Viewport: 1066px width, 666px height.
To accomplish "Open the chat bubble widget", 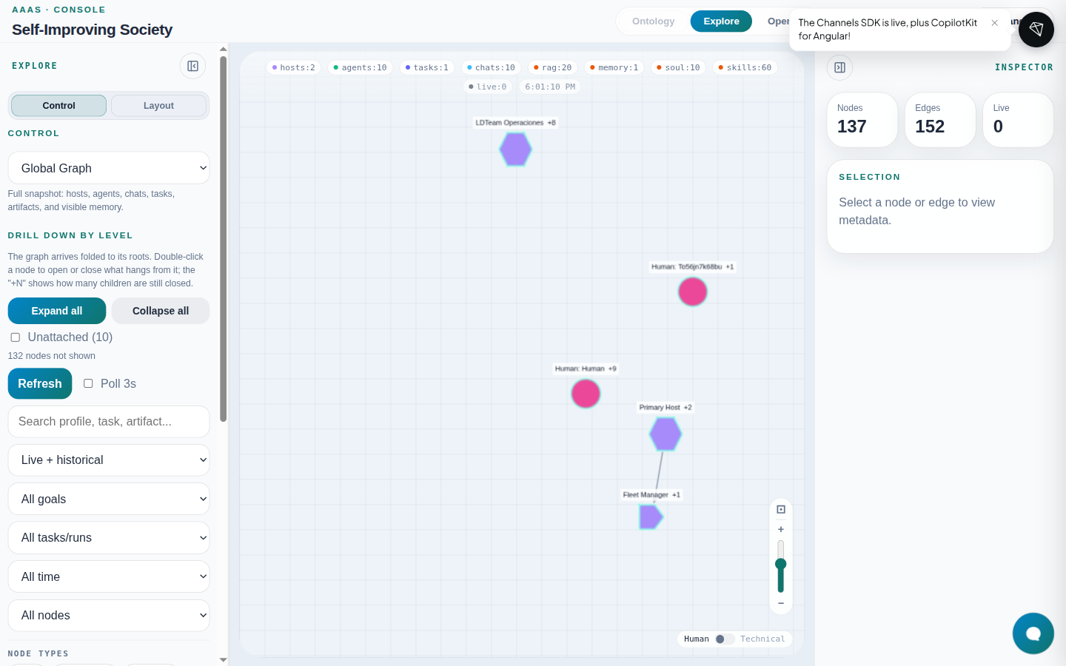I will pyautogui.click(x=1033, y=633).
